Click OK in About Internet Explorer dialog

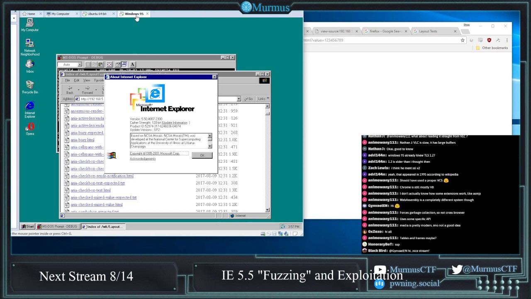tap(202, 155)
